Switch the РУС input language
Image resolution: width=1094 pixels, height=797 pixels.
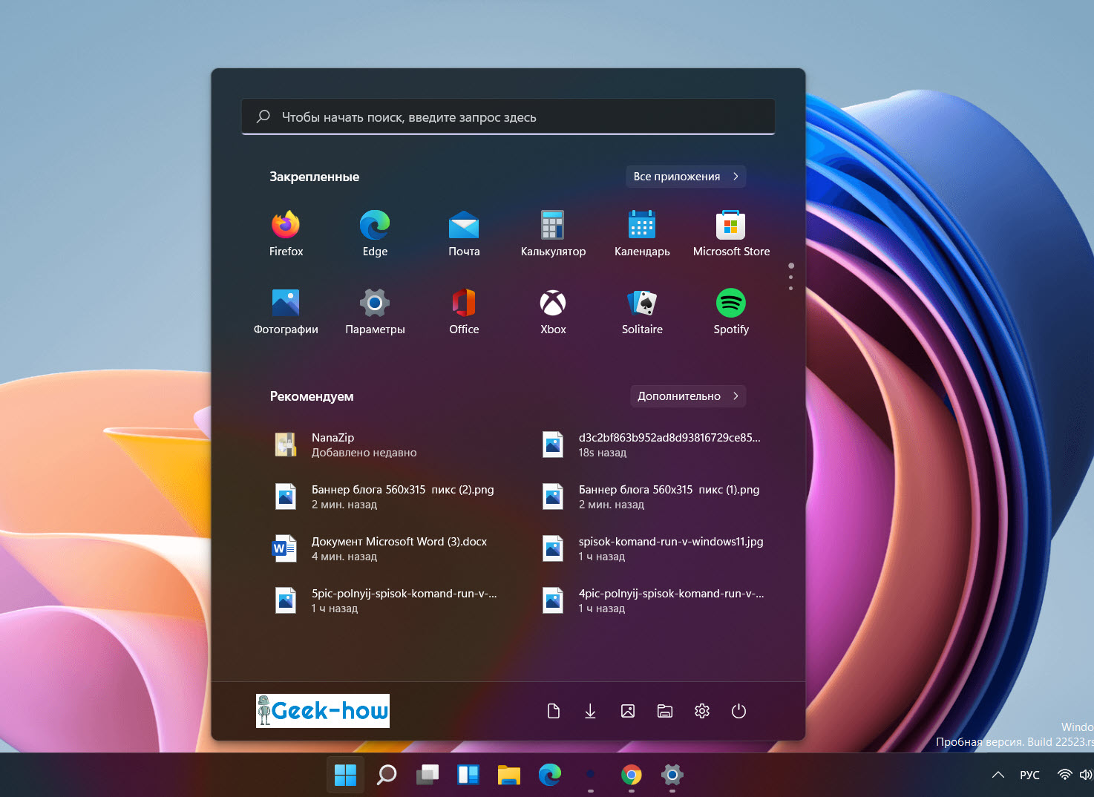click(1029, 775)
